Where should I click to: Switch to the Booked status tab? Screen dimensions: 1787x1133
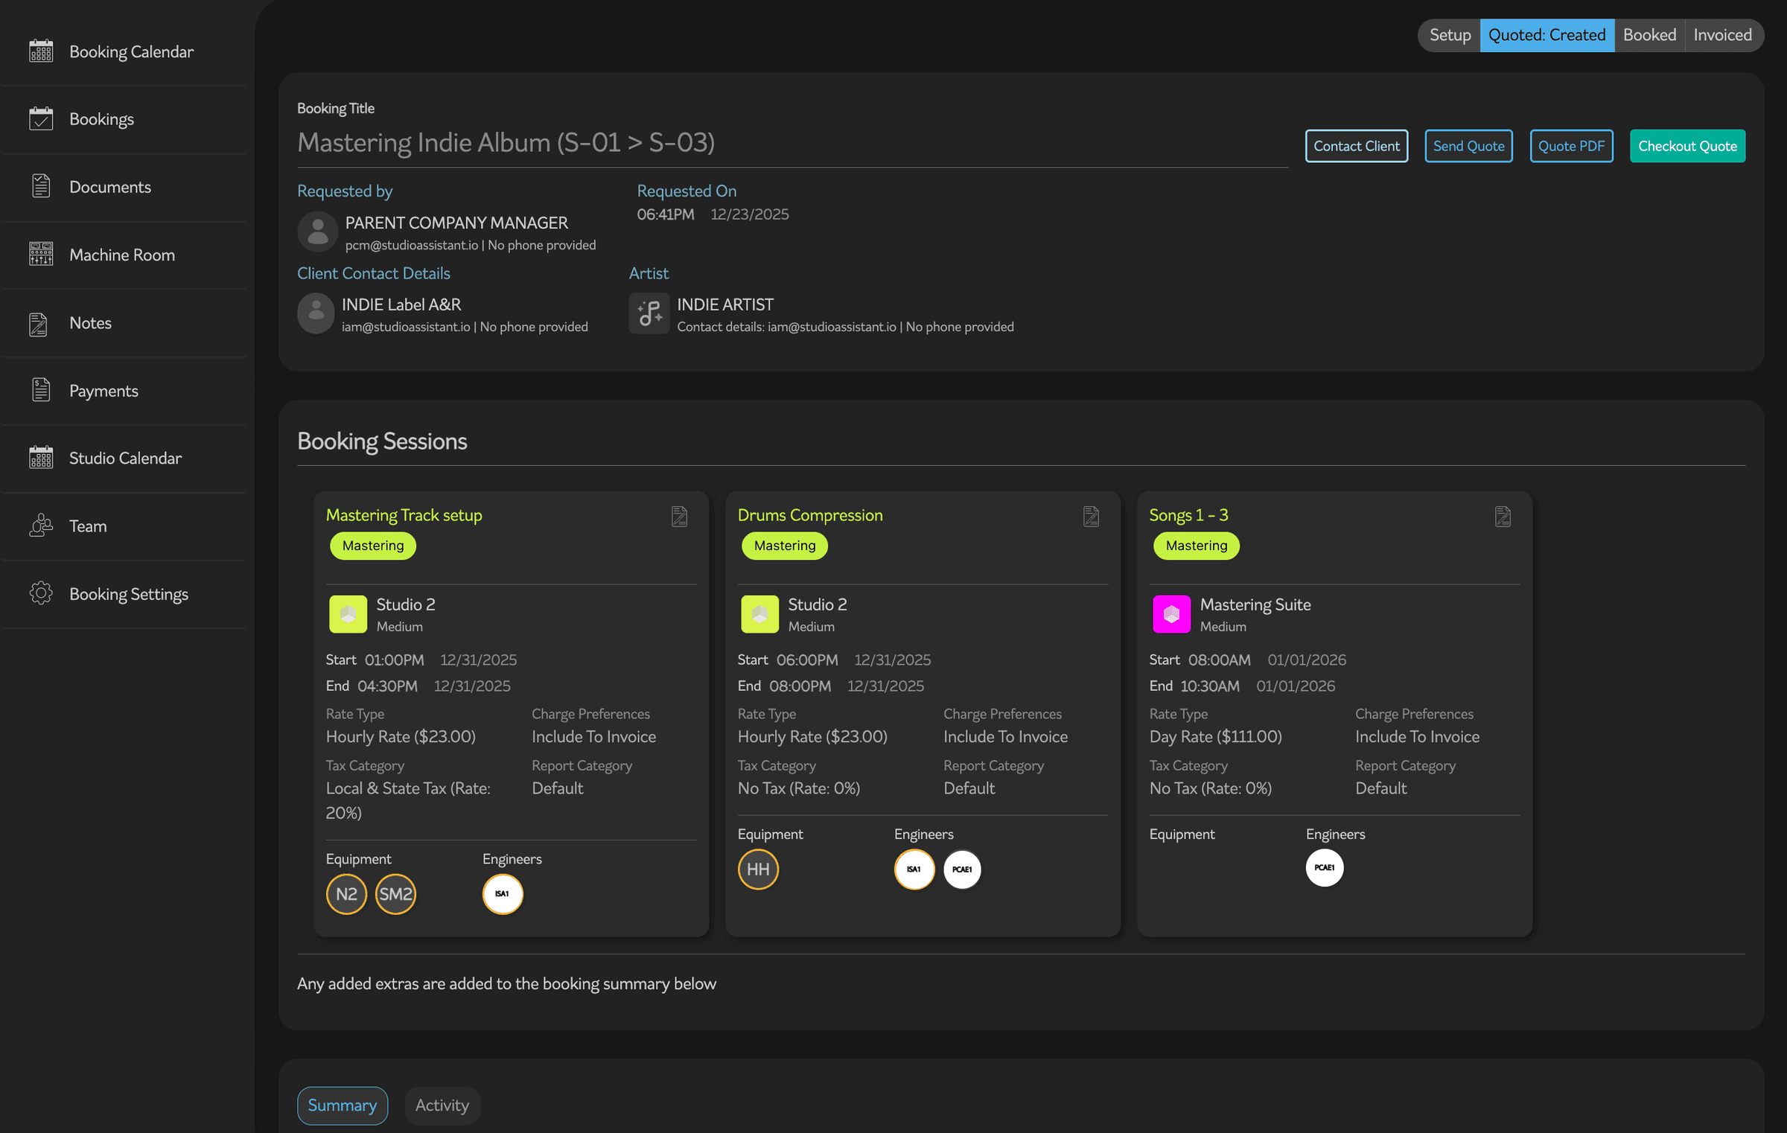tap(1649, 35)
